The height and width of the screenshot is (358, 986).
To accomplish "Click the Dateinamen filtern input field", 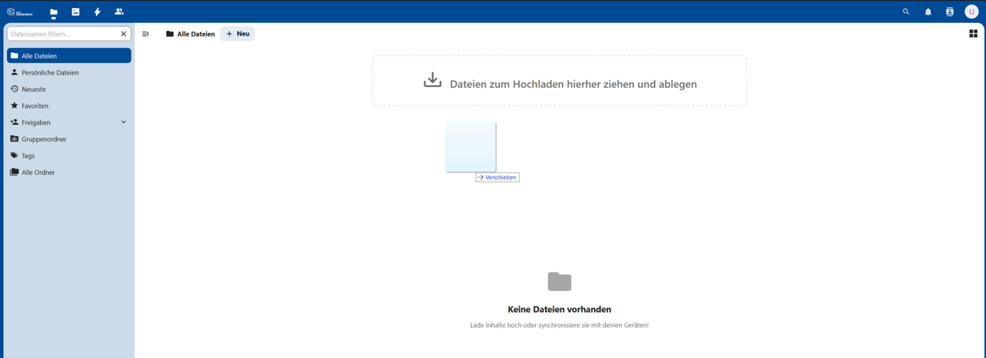I will [62, 34].
